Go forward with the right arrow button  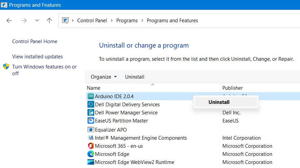24,20
